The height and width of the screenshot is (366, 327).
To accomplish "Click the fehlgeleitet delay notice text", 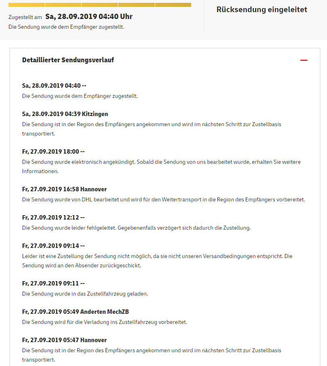I will [136, 228].
